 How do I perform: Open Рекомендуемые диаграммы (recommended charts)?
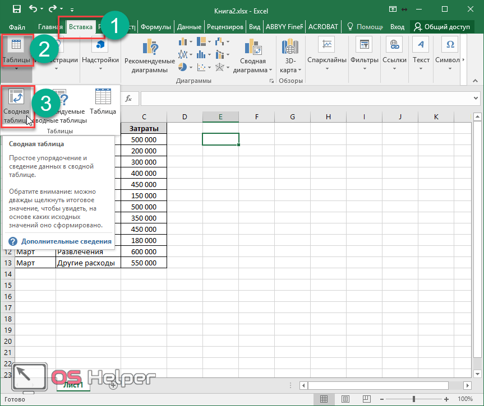coord(150,51)
